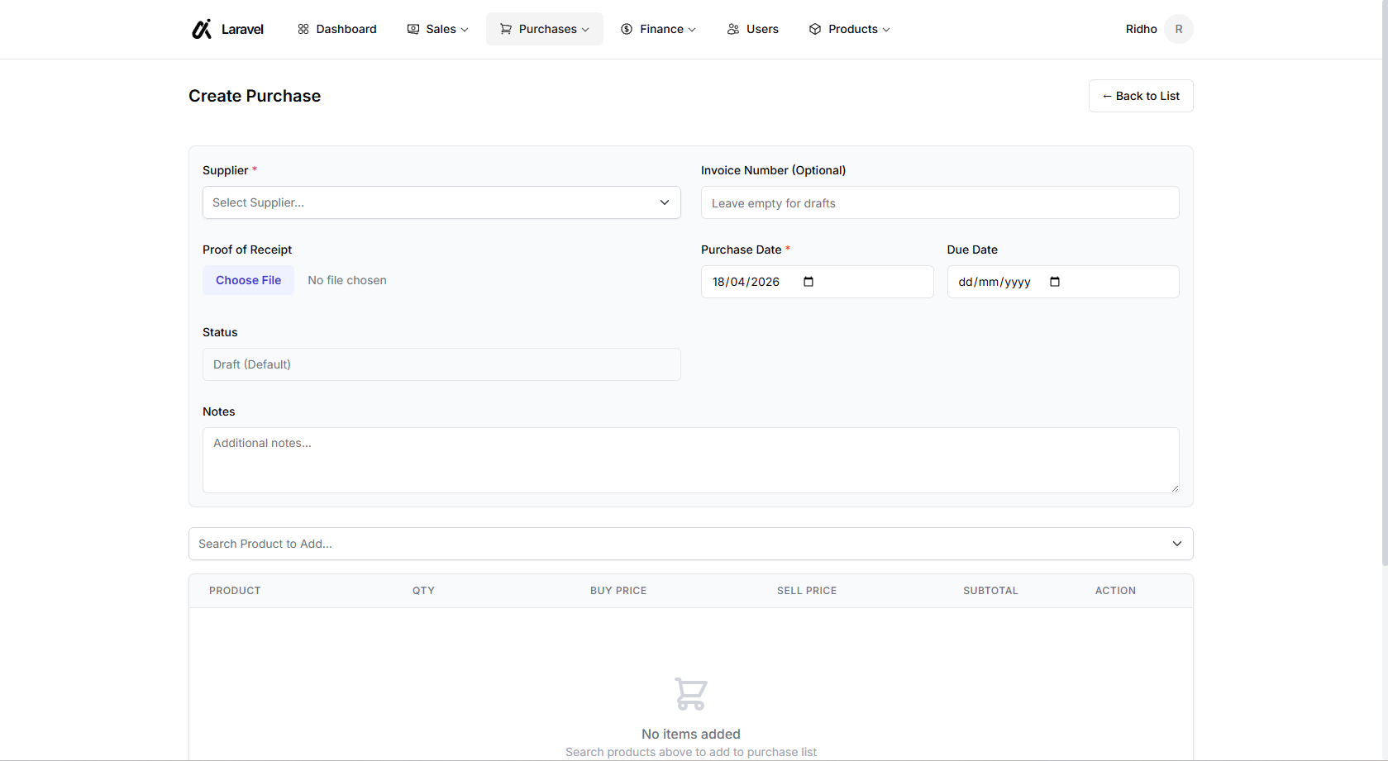
Task: Focus the Invoice Number input field
Action: point(940,202)
